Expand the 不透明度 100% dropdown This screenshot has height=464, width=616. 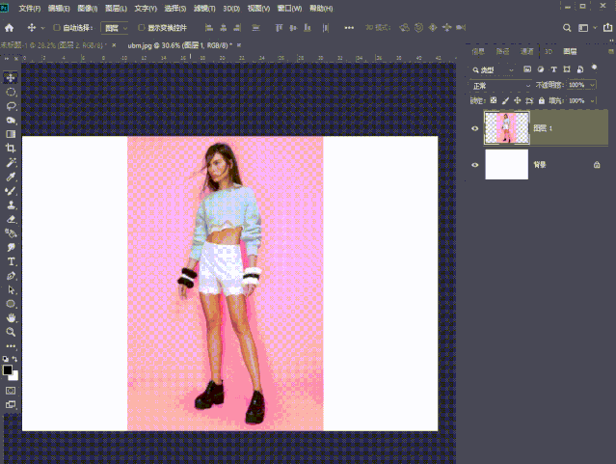point(590,85)
